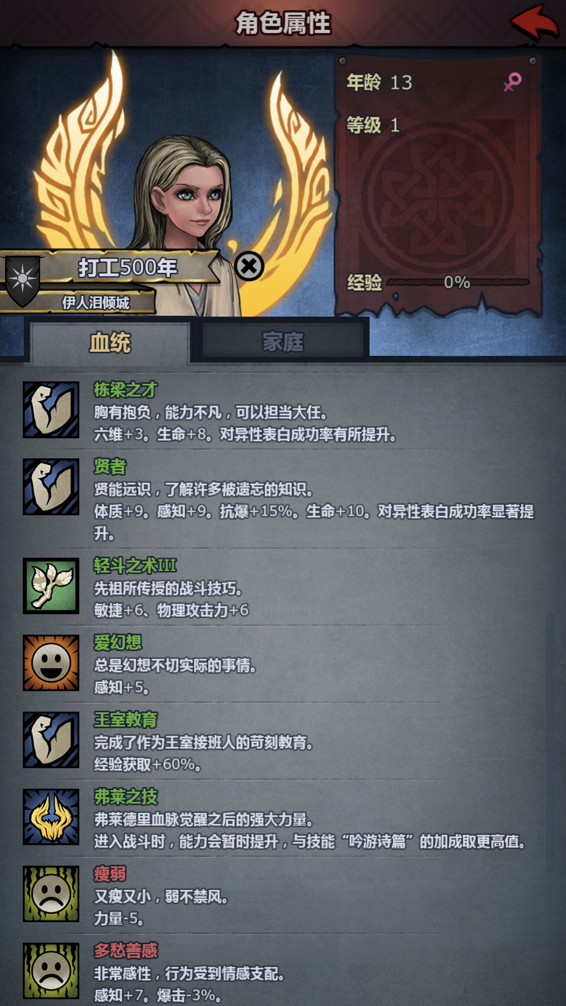Tap the 王室教育 trait icon
Image resolution: width=566 pixels, height=1006 pixels.
[x=51, y=739]
